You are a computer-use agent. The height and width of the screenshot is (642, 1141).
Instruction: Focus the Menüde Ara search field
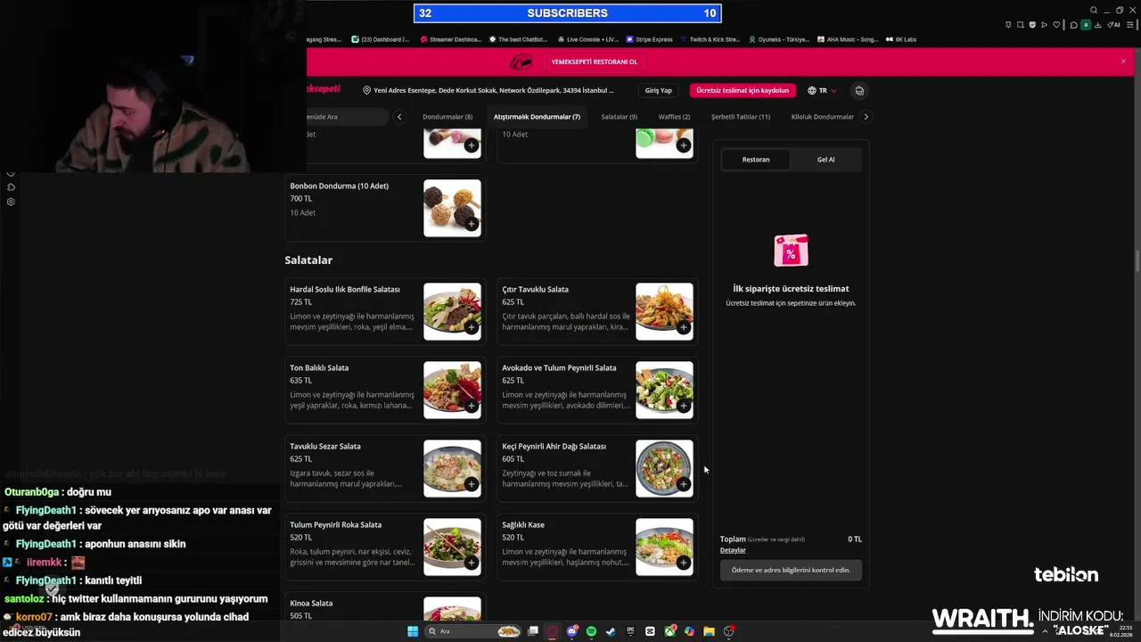click(x=348, y=117)
